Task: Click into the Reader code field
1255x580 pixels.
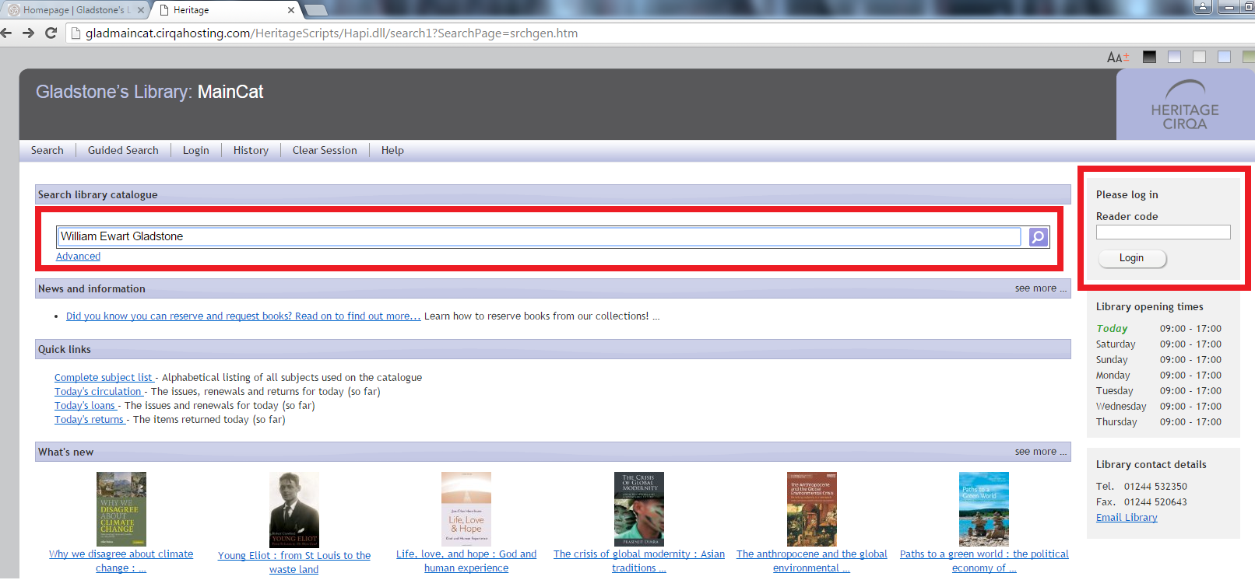Action: pyautogui.click(x=1162, y=232)
